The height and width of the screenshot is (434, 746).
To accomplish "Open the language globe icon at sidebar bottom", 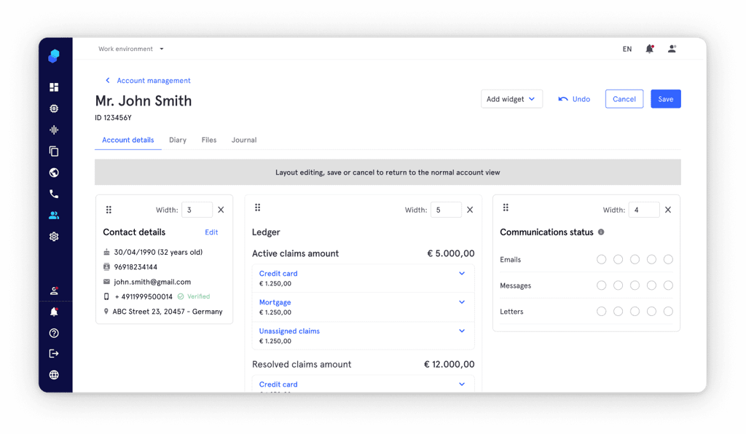I will tap(54, 375).
